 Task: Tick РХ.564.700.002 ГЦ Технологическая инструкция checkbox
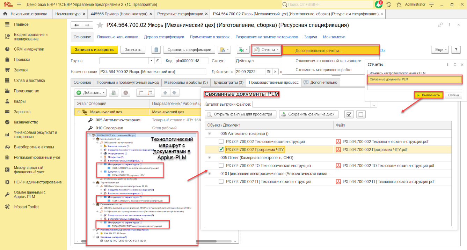pyautogui.click(x=221, y=182)
